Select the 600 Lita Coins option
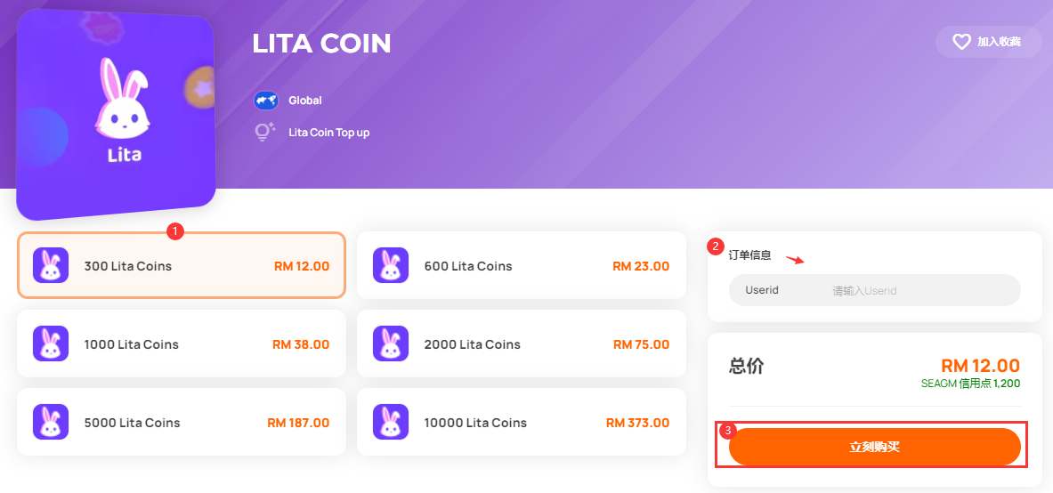The height and width of the screenshot is (493, 1053). pyautogui.click(x=521, y=265)
